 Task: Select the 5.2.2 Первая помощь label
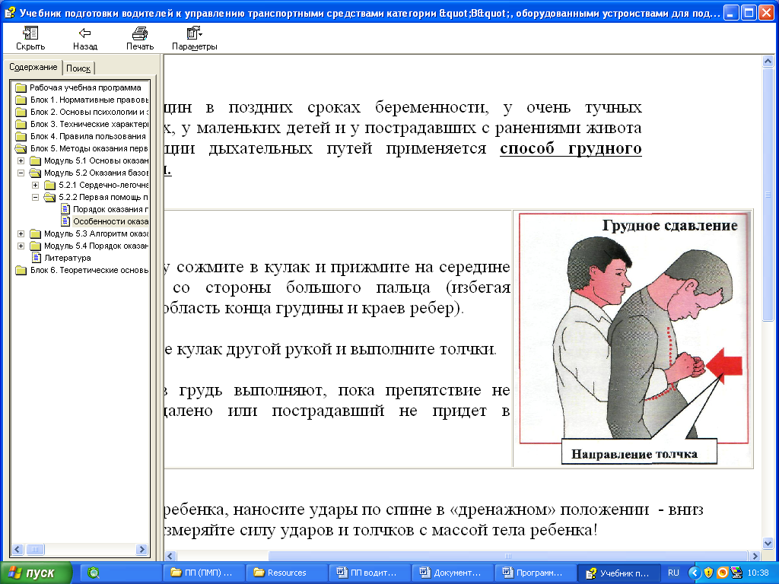103,197
